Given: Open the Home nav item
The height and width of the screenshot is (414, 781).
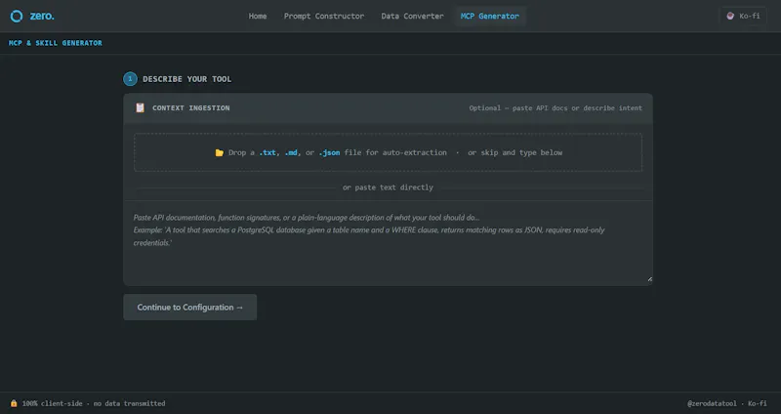Looking at the screenshot, I should [x=258, y=16].
